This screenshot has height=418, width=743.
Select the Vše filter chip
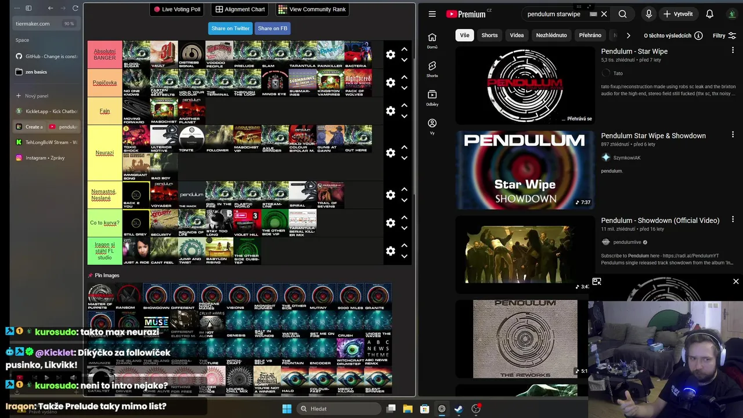[464, 35]
